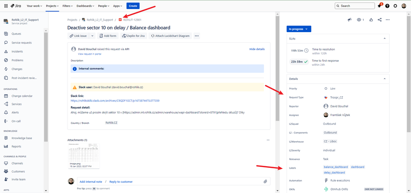
Task: Click Hide details link
Action: coord(257,49)
